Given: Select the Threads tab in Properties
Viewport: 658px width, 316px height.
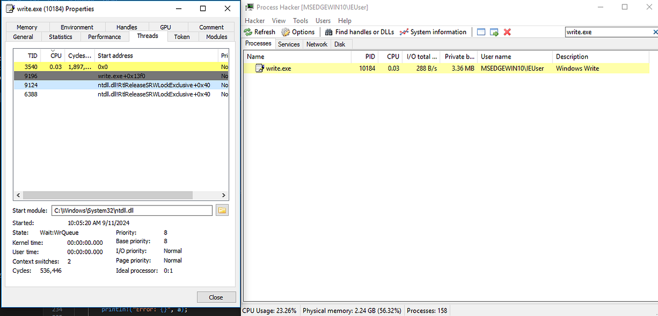Looking at the screenshot, I should pyautogui.click(x=148, y=36).
